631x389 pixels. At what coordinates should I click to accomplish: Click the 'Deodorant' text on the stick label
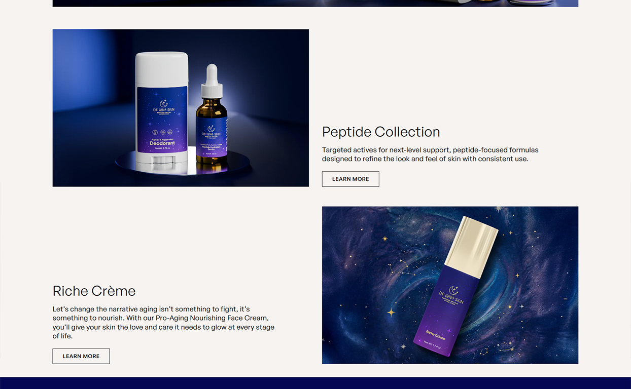(x=162, y=143)
